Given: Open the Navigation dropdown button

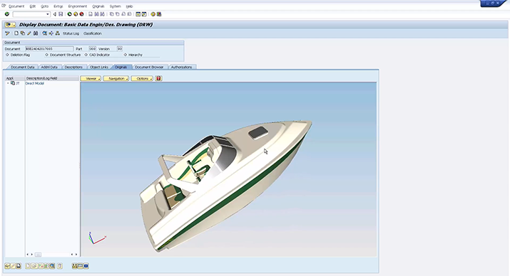Looking at the screenshot, I should coord(116,78).
